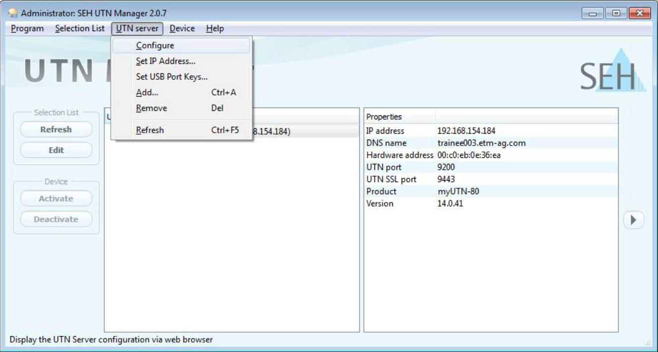This screenshot has width=658, height=352.
Task: Open the Help menu
Action: click(215, 29)
